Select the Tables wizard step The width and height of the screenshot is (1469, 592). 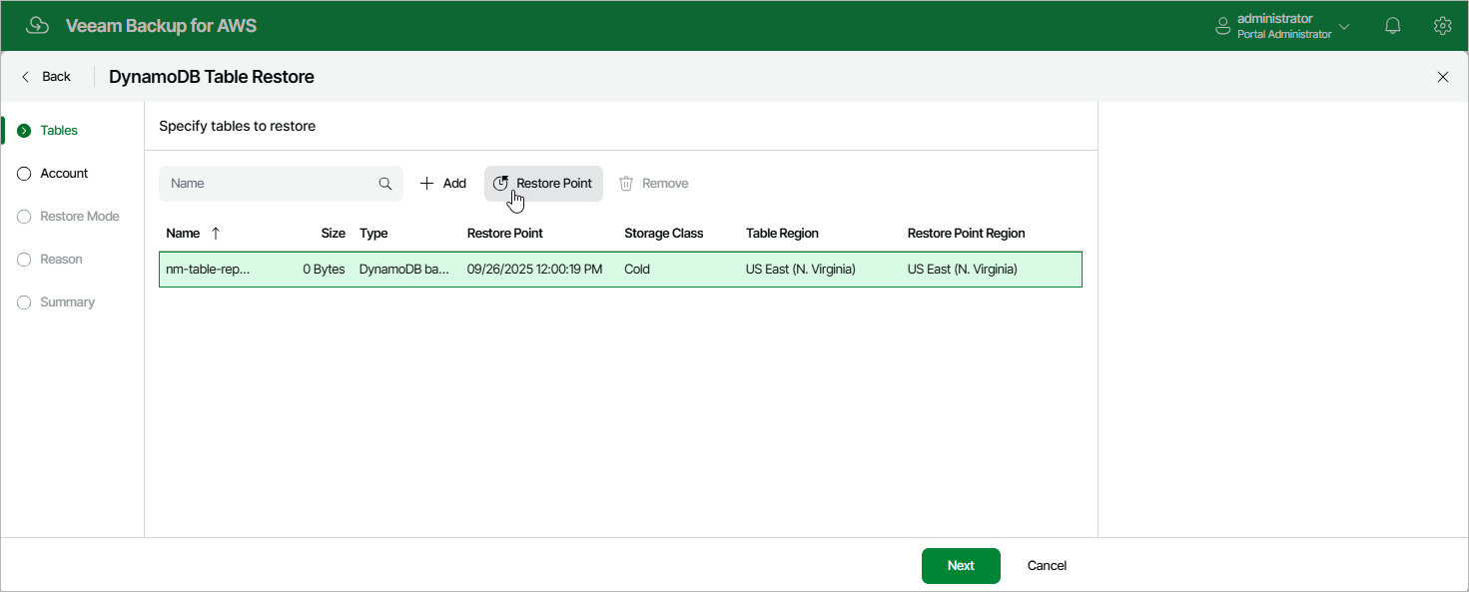[x=59, y=131]
